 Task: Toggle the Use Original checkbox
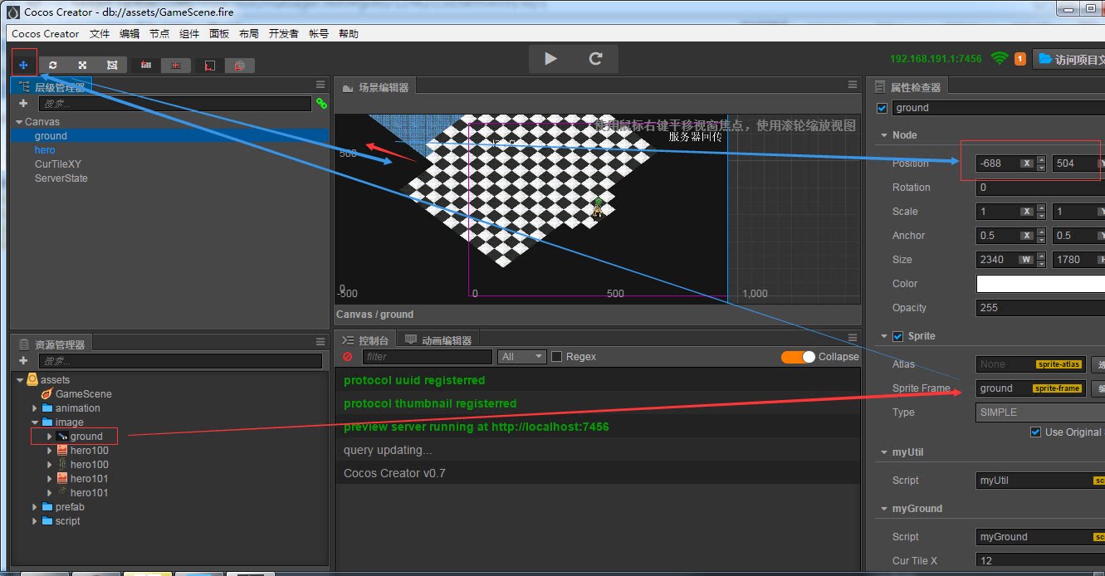coord(1035,432)
